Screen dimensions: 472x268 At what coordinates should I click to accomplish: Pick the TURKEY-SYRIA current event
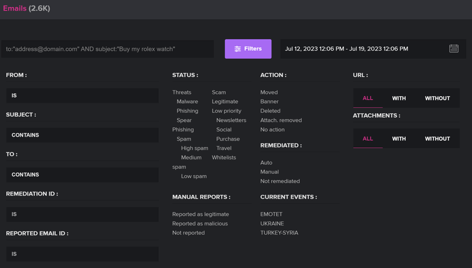279,233
